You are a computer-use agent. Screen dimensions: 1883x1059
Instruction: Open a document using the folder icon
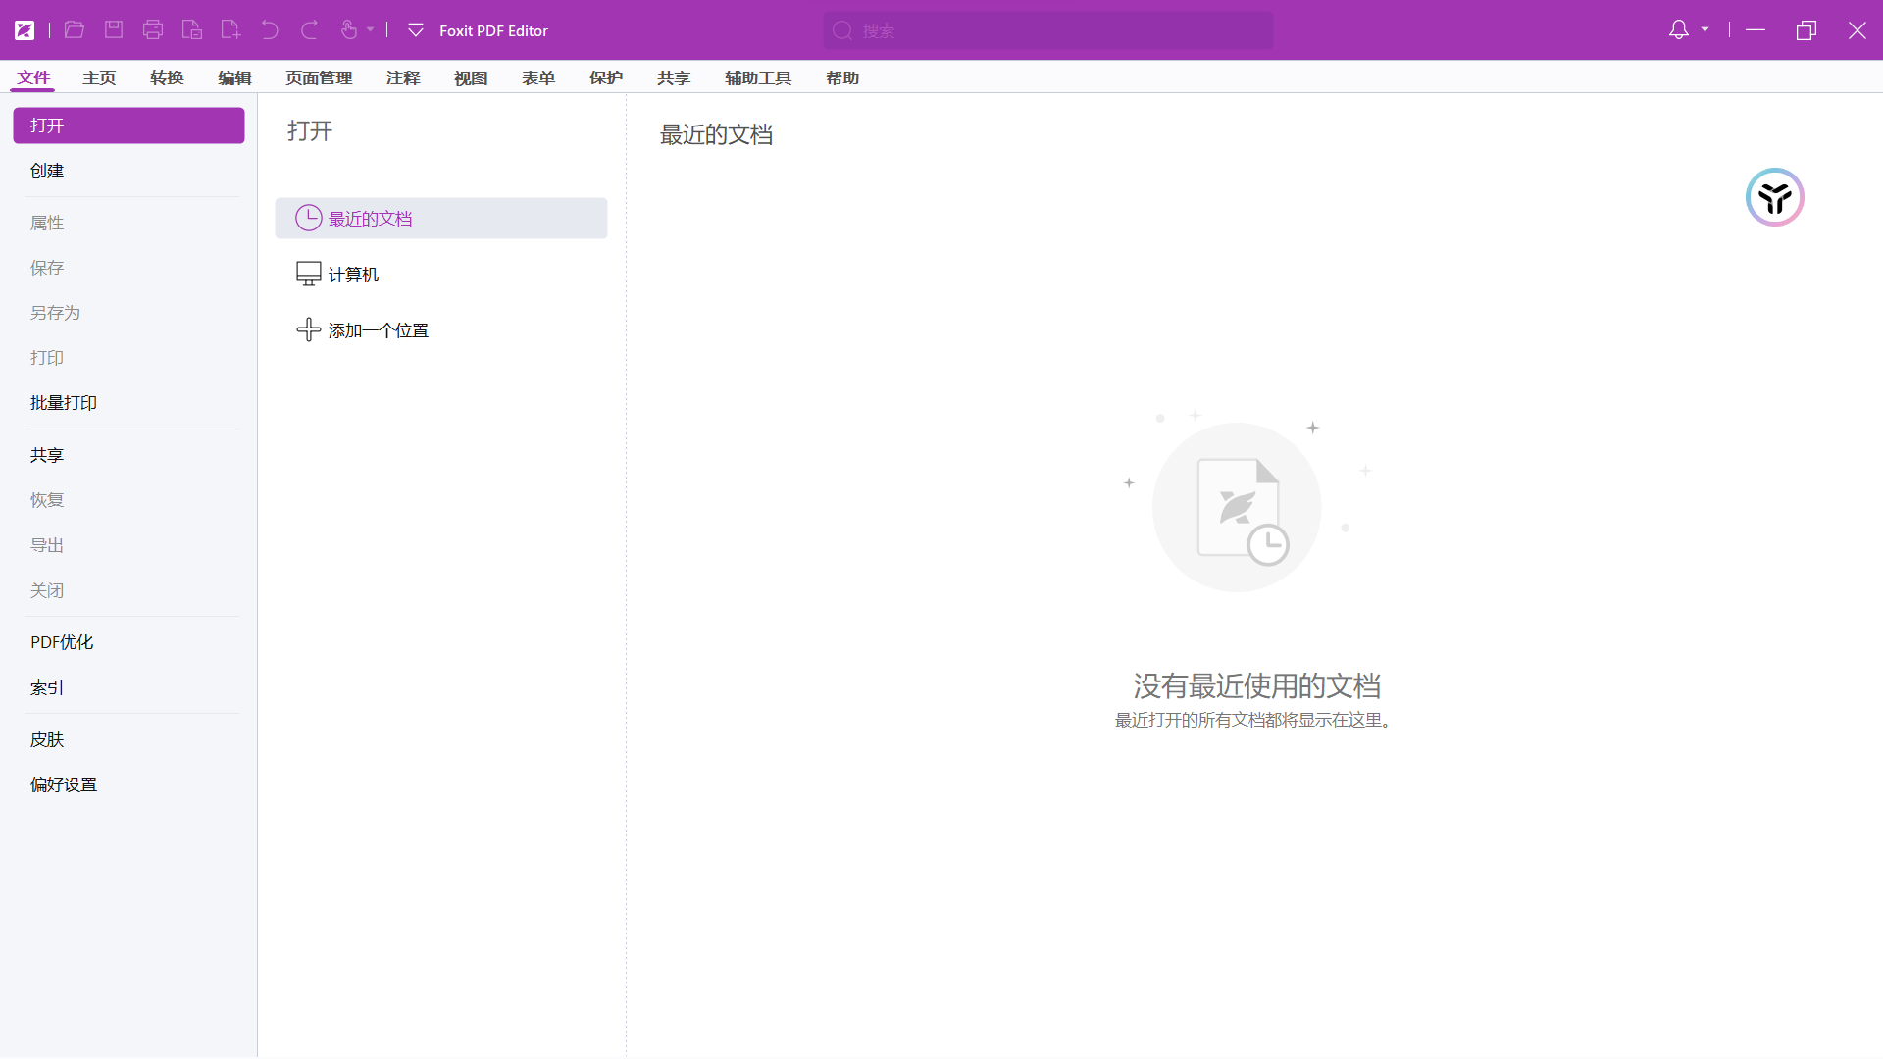[x=75, y=29]
